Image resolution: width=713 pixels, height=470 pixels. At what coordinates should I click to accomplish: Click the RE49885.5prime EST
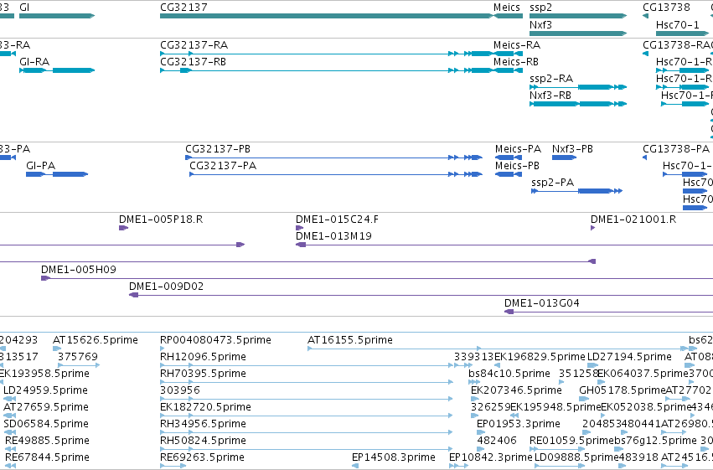click(x=10, y=450)
